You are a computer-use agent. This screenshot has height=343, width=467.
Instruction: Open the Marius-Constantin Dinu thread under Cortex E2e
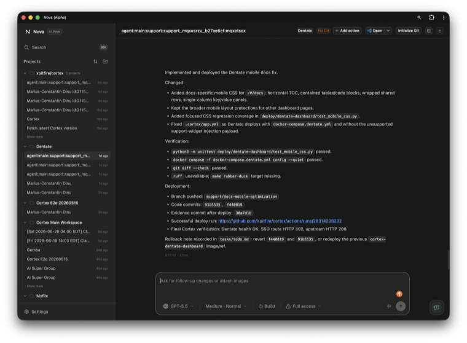(68, 212)
